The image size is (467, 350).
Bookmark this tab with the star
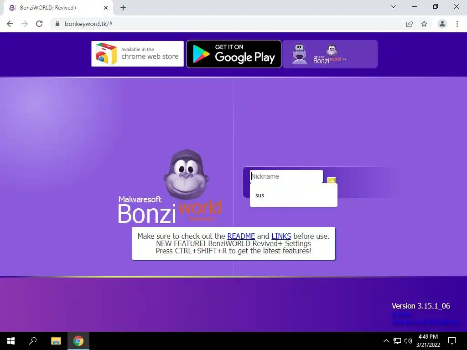[424, 24]
